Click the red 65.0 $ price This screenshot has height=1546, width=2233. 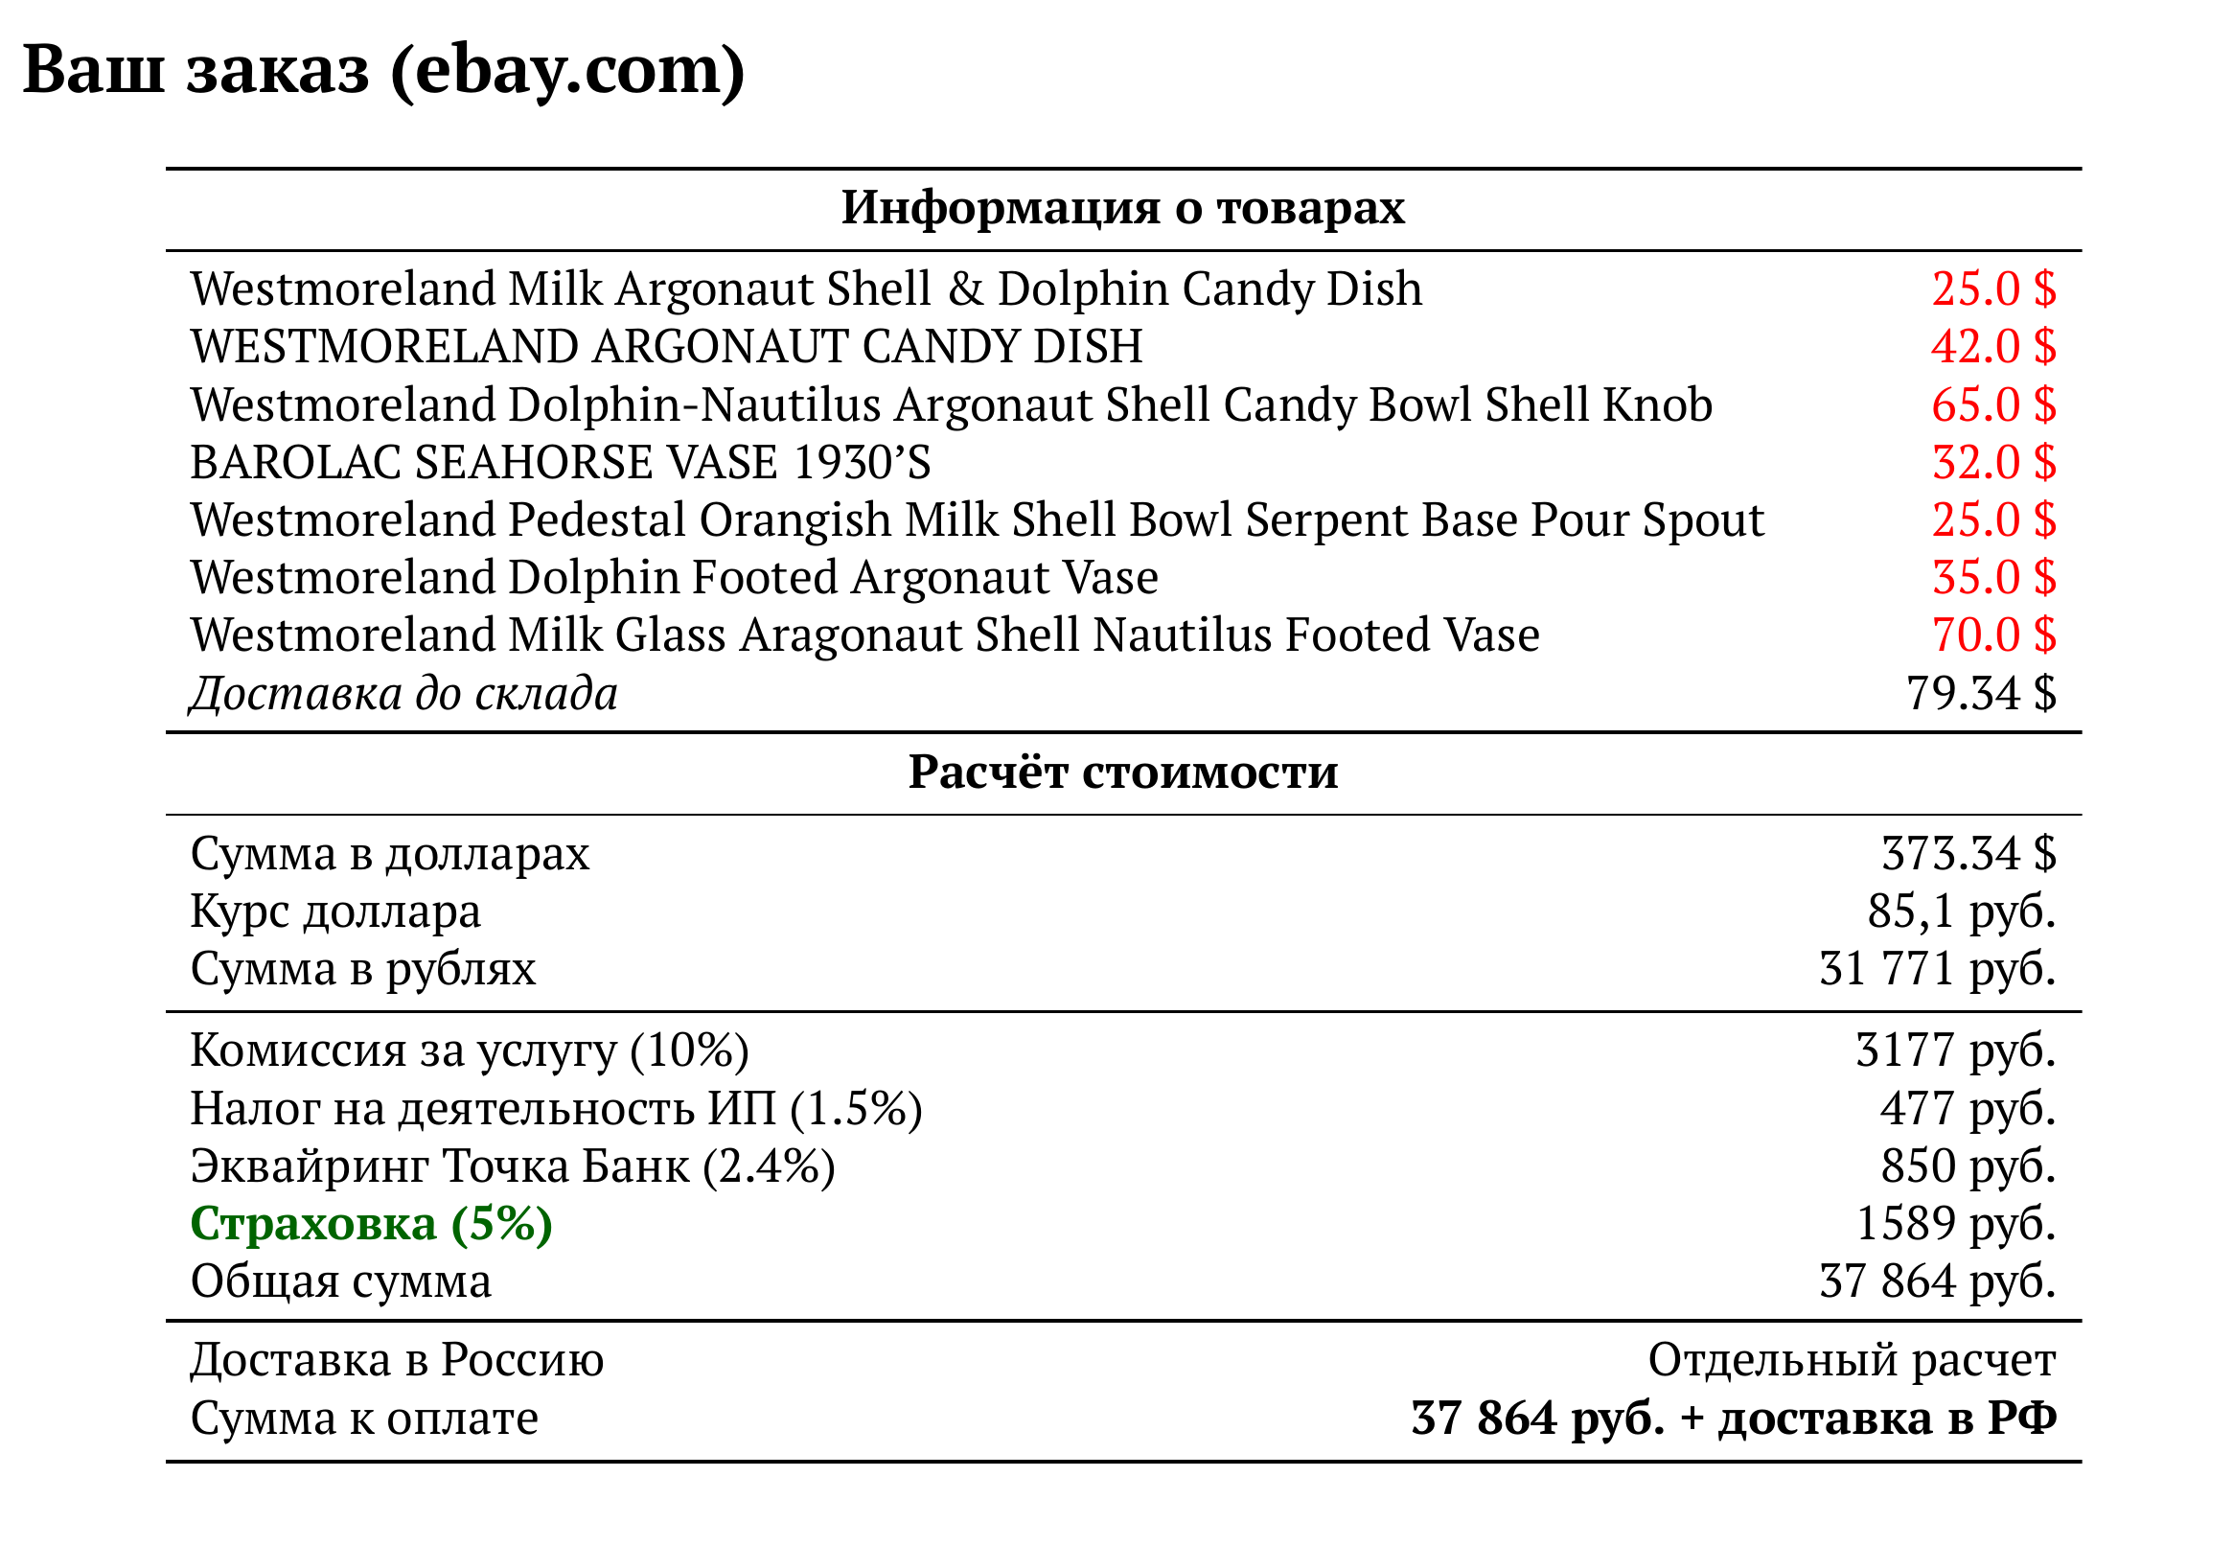point(1992,404)
